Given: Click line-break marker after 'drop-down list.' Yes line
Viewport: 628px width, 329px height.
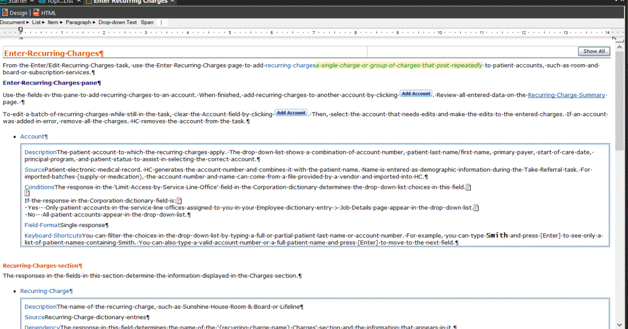Looking at the screenshot, I should [476, 208].
